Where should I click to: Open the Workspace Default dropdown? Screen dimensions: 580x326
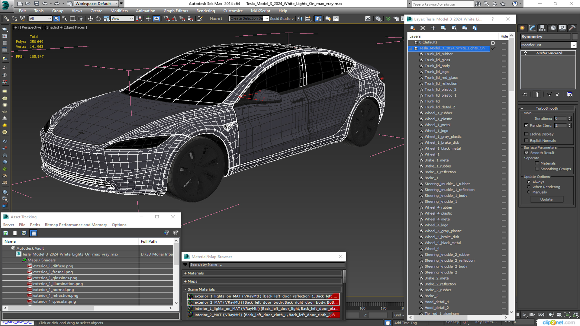pos(96,4)
